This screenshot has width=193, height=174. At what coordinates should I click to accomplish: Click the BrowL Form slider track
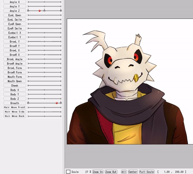(44, 68)
